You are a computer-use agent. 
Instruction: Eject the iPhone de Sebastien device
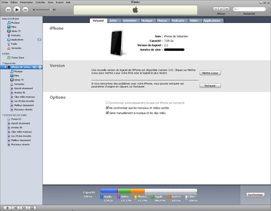[40, 67]
